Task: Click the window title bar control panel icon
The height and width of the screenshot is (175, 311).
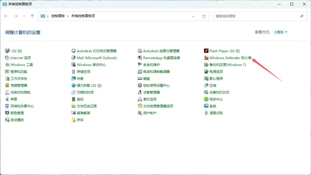Action: 5,4
